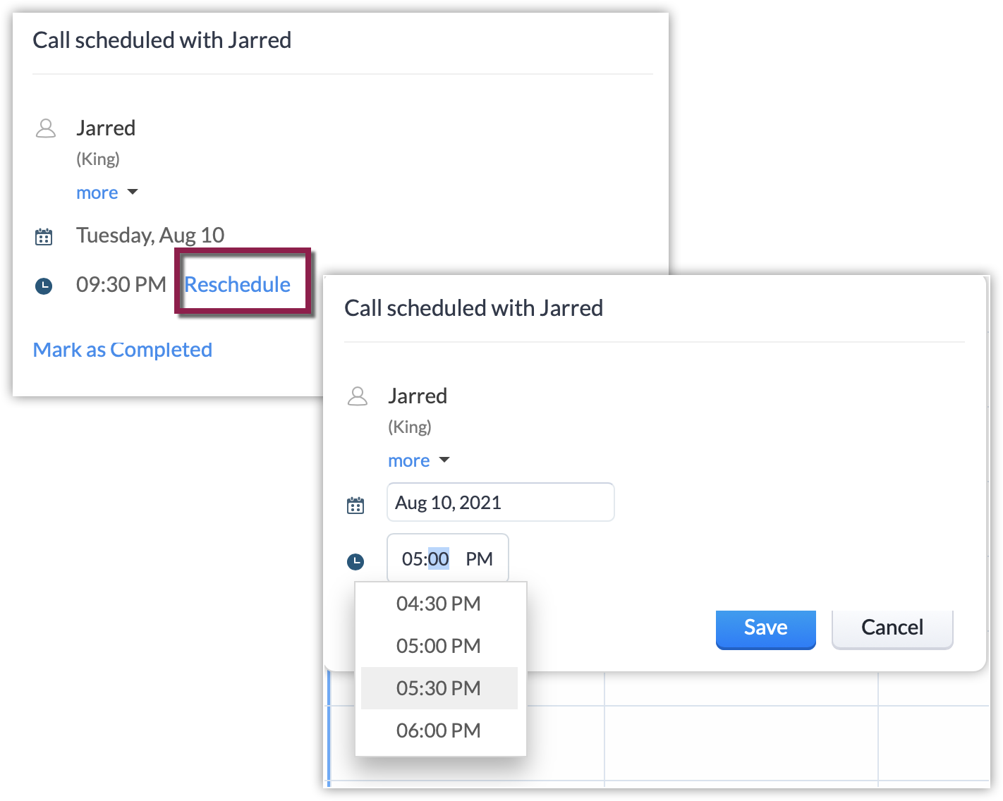Click the 05:00 PM time field
The image size is (1003, 801).
(x=447, y=558)
